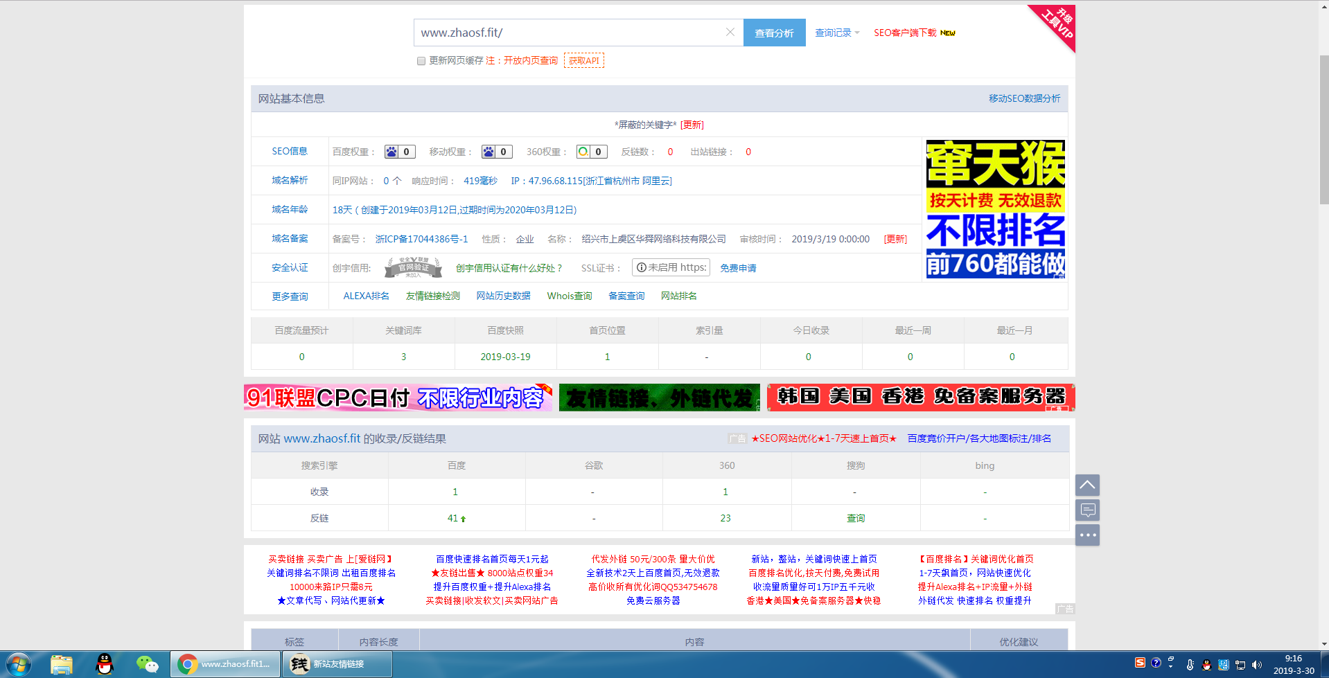Viewport: 1329px width, 678px height.
Task: Open QQ penguin from the taskbar
Action: [x=105, y=664]
